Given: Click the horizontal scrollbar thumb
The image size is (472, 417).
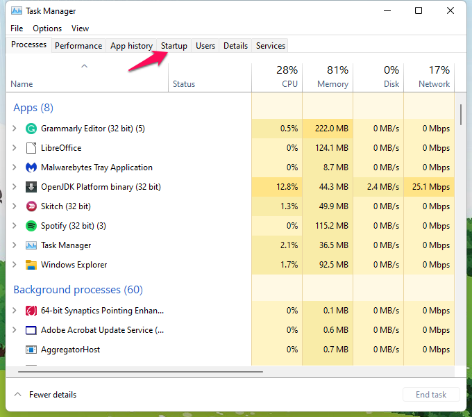Looking at the screenshot, I should click(x=140, y=372).
